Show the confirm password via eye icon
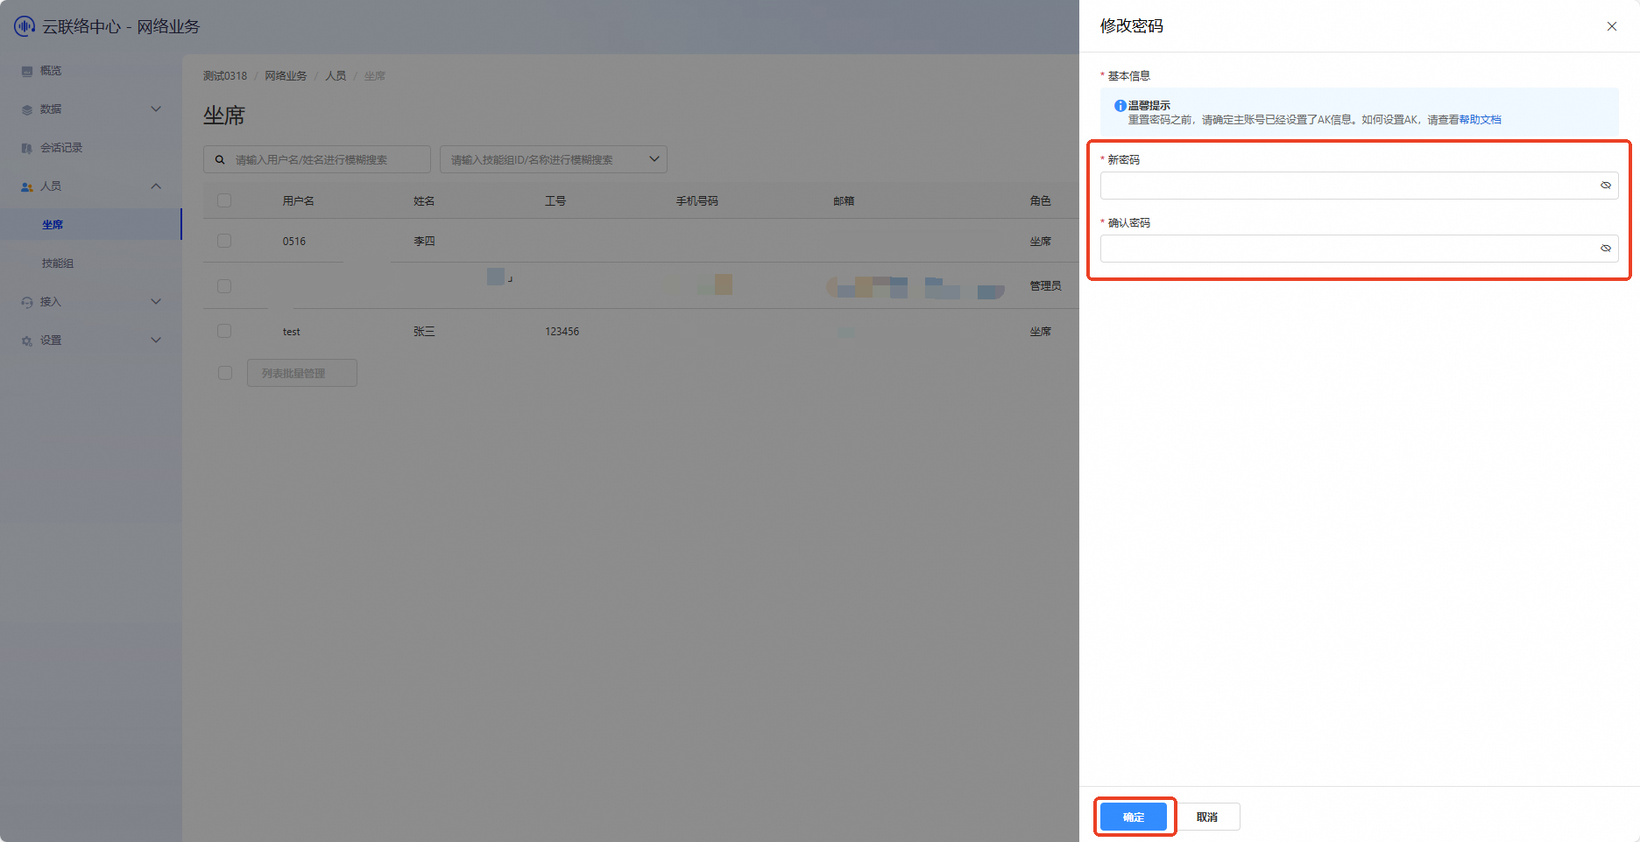The height and width of the screenshot is (842, 1640). click(x=1605, y=249)
